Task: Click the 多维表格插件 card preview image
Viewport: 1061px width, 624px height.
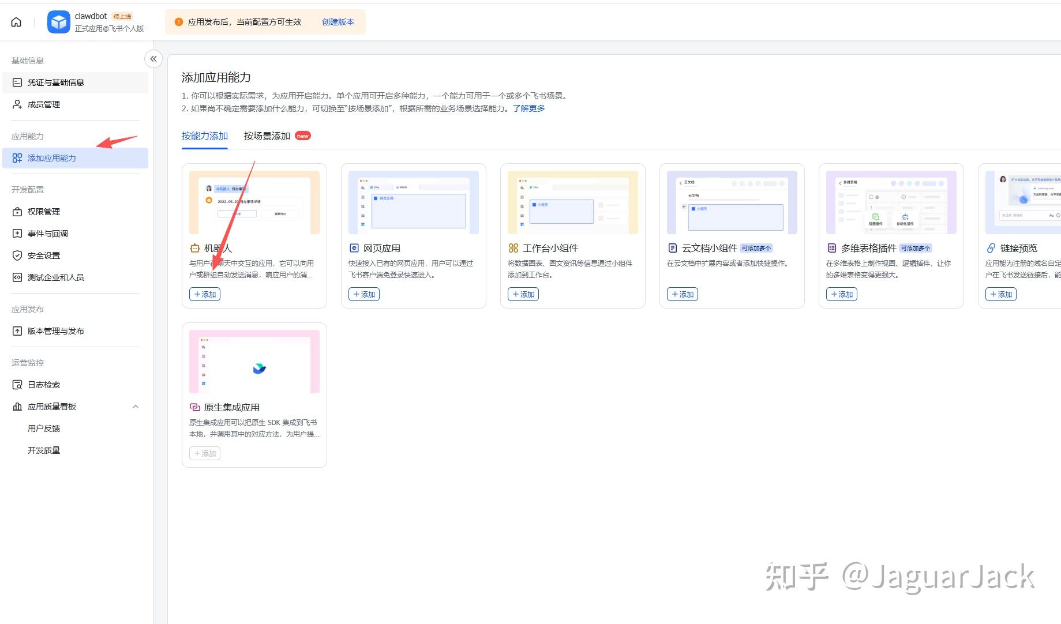Action: pyautogui.click(x=891, y=202)
